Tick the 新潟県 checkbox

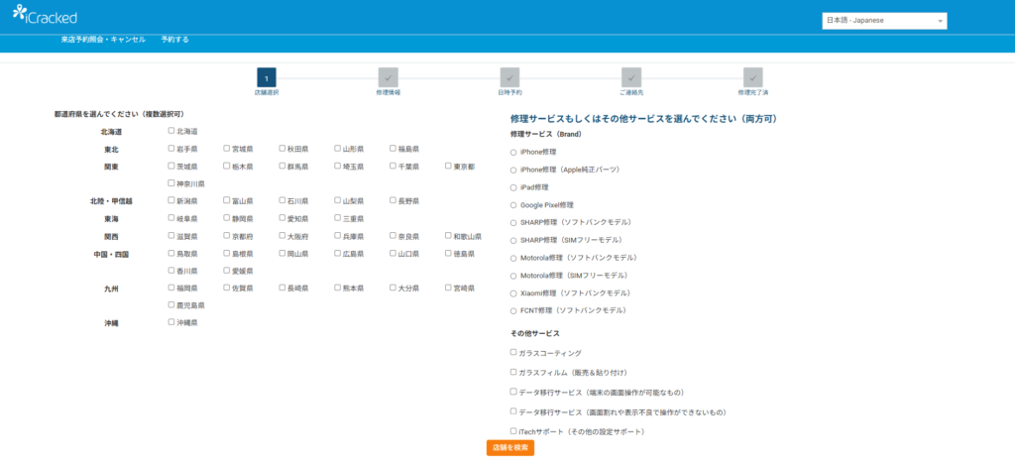[x=171, y=200]
